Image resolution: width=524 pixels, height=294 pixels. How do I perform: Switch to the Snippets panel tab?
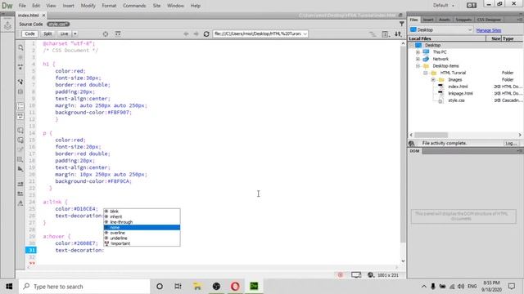[463, 20]
